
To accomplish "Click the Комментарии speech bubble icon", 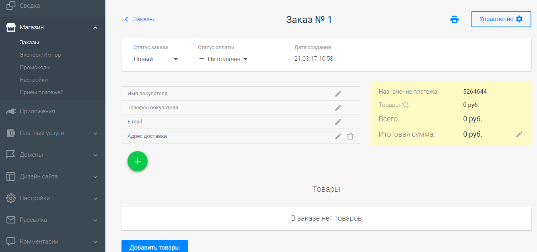I will pyautogui.click(x=11, y=242).
